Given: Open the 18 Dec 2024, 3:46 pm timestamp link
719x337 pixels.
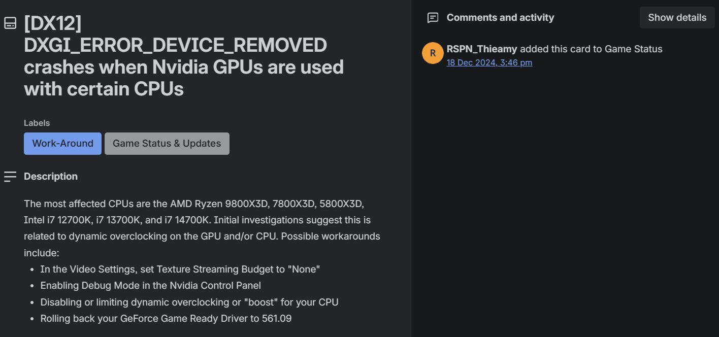Looking at the screenshot, I should 489,62.
